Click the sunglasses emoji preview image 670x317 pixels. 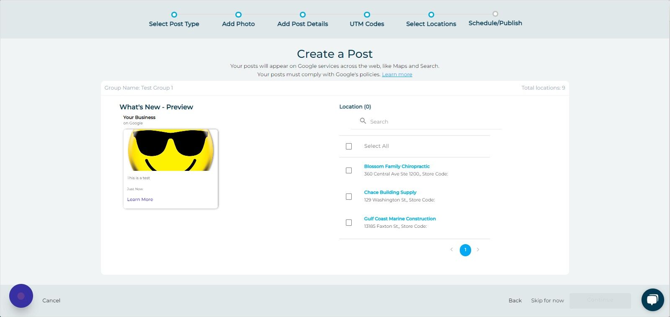tap(171, 150)
